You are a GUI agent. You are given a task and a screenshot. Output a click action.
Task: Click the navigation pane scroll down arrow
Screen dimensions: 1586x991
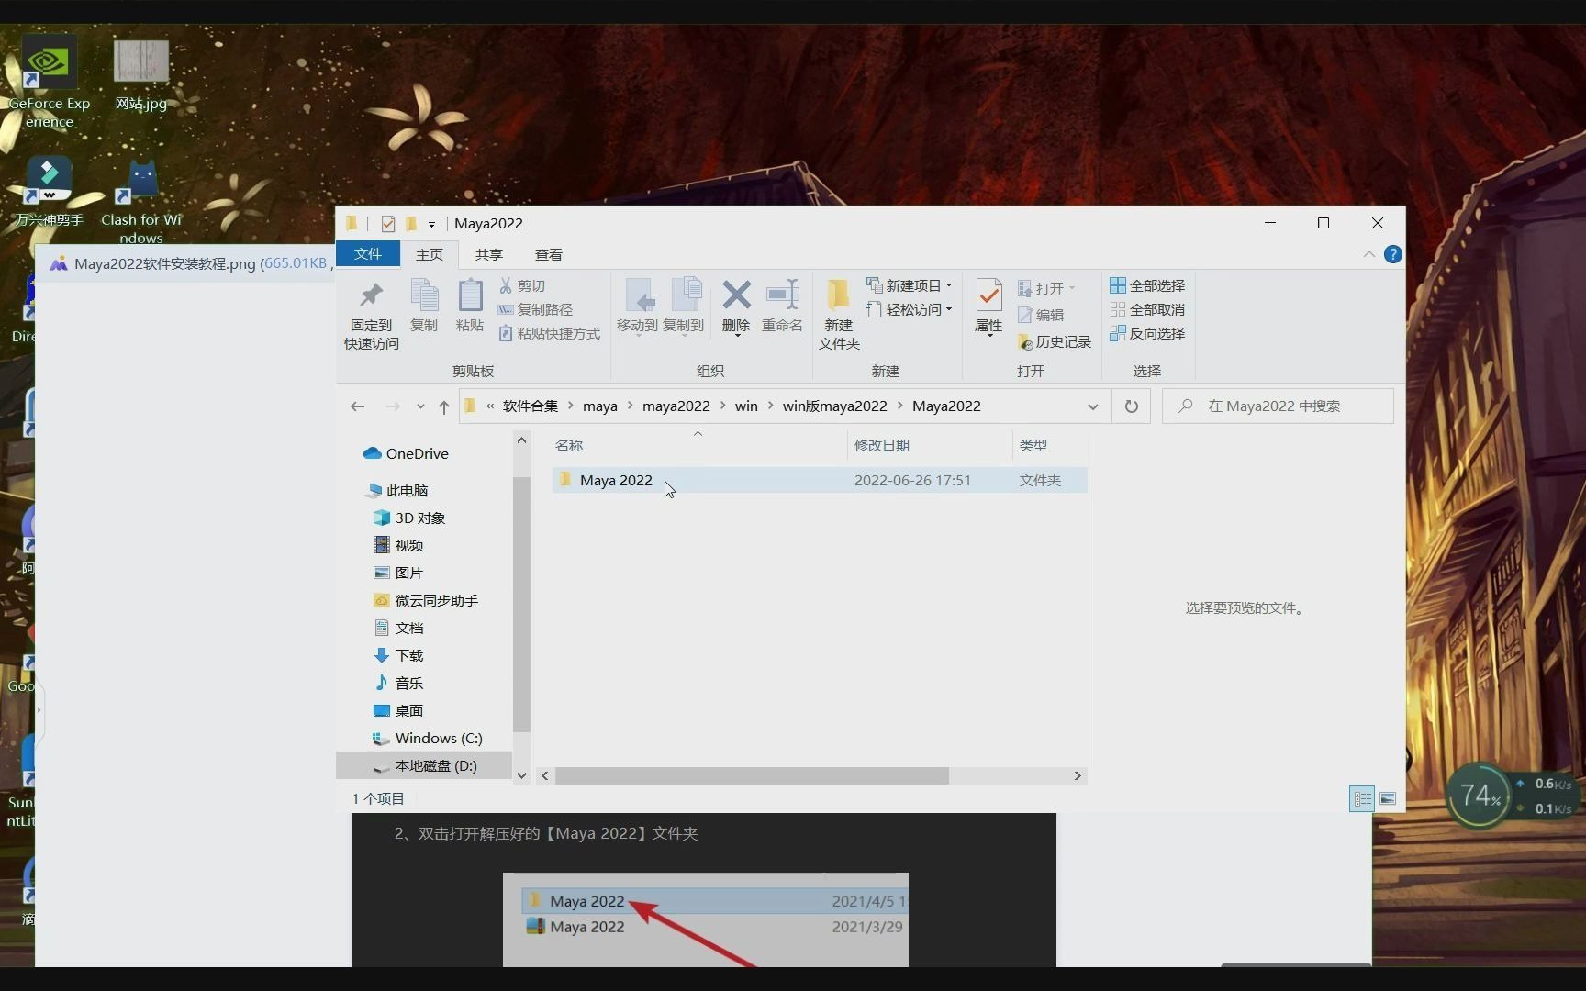pyautogui.click(x=521, y=775)
